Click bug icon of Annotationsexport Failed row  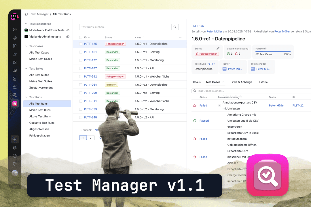195,106
